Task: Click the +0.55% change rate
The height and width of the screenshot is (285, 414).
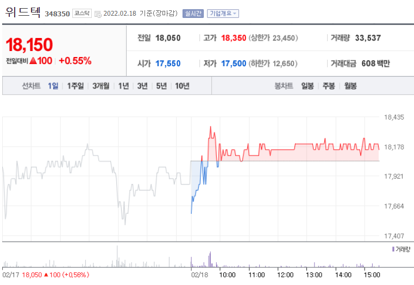Action: [x=76, y=61]
